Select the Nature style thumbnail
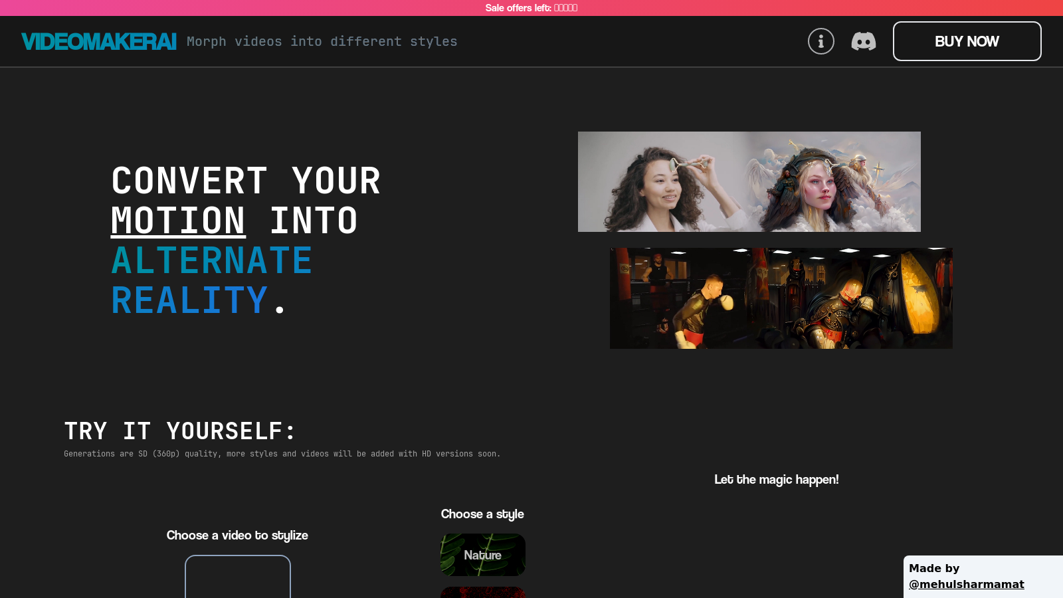The height and width of the screenshot is (598, 1063). [x=482, y=555]
